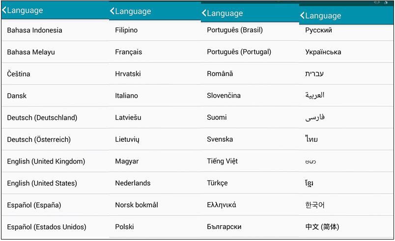Select Українська language

[x=323, y=52]
